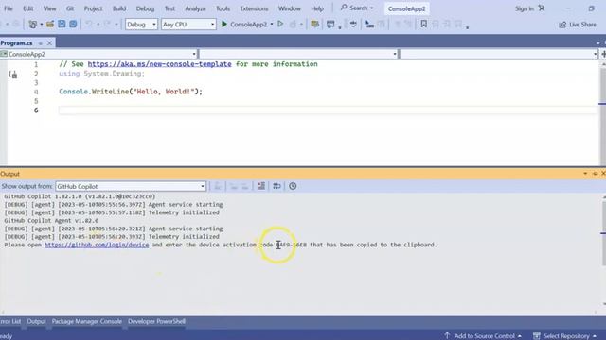The image size is (606, 340).
Task: Open the View menu
Action: click(x=49, y=8)
